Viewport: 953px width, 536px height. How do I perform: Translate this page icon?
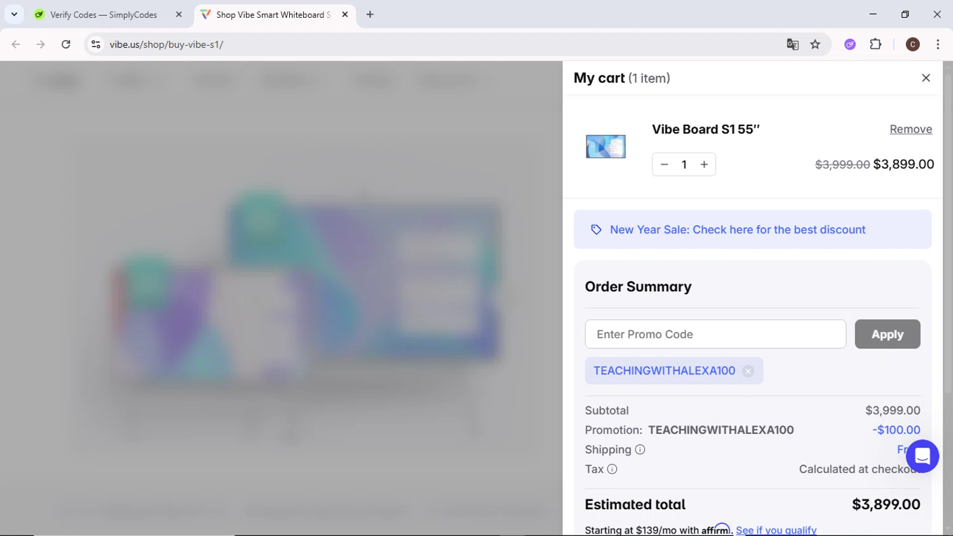792,45
